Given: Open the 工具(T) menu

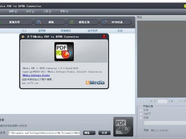Looking at the screenshot, I should [47, 11].
